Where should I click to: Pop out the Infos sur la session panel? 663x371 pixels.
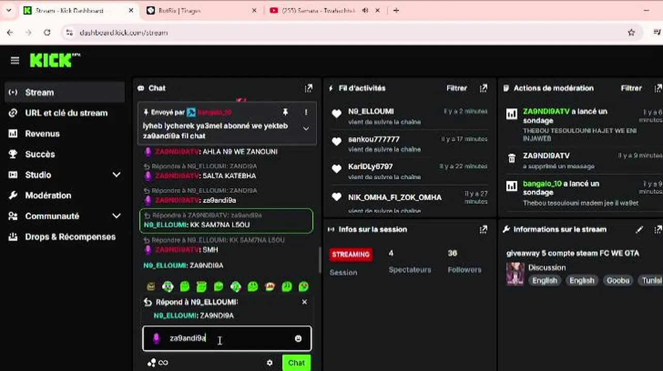click(x=483, y=229)
